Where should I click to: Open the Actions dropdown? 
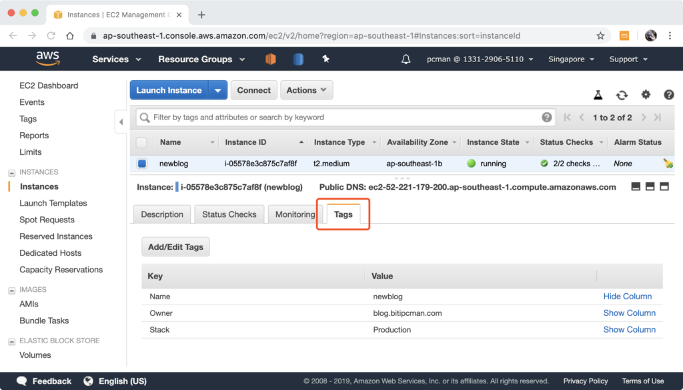pos(307,90)
